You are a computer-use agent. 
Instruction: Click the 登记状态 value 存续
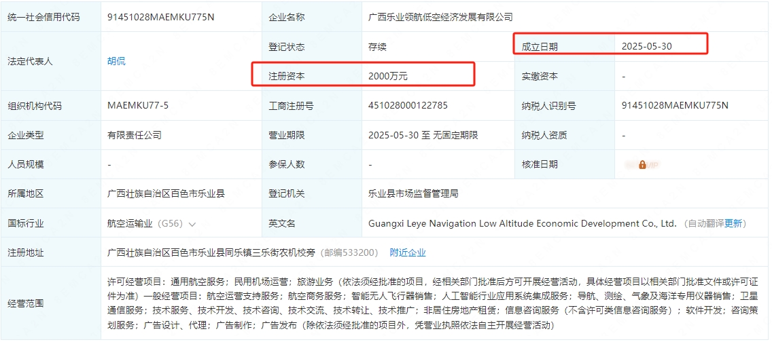[377, 47]
